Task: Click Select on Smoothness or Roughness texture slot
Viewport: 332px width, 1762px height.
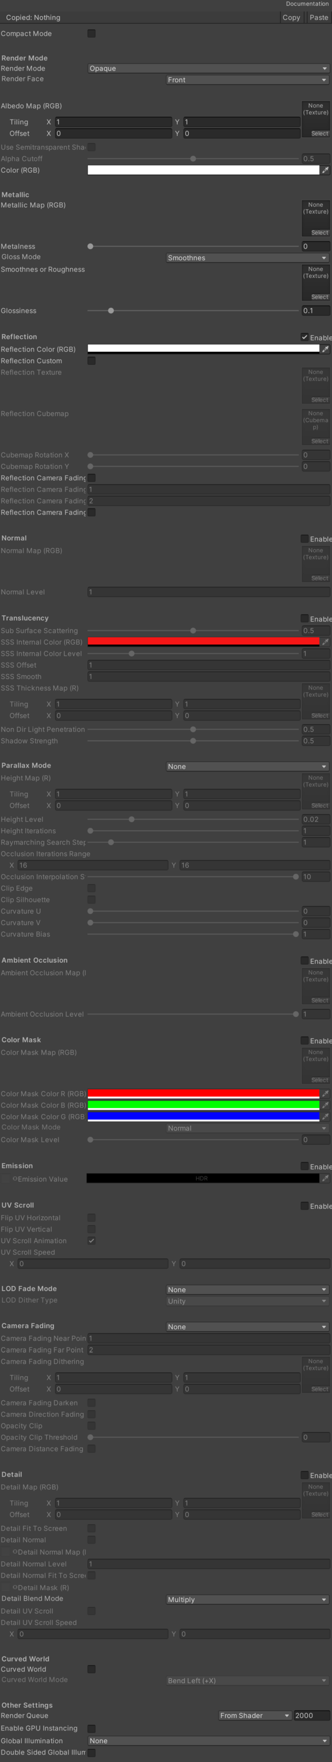Action: click(x=320, y=297)
